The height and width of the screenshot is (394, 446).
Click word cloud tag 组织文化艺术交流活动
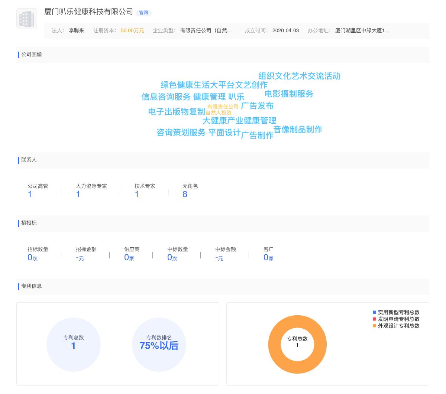(300, 76)
